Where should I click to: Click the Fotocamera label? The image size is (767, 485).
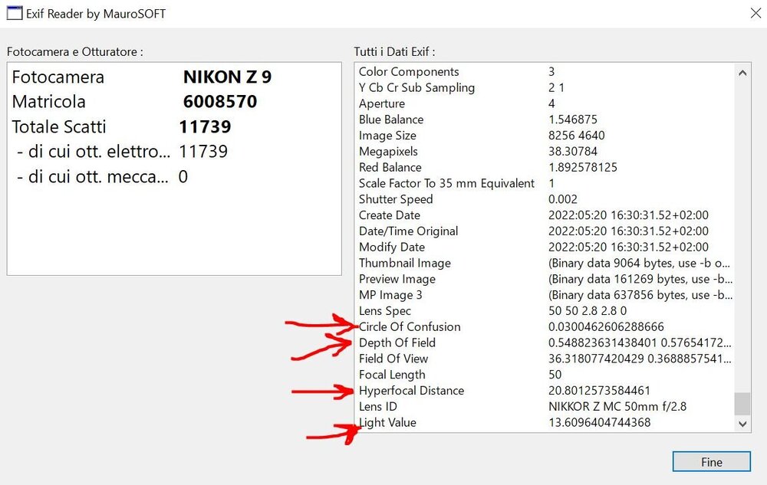(x=58, y=77)
